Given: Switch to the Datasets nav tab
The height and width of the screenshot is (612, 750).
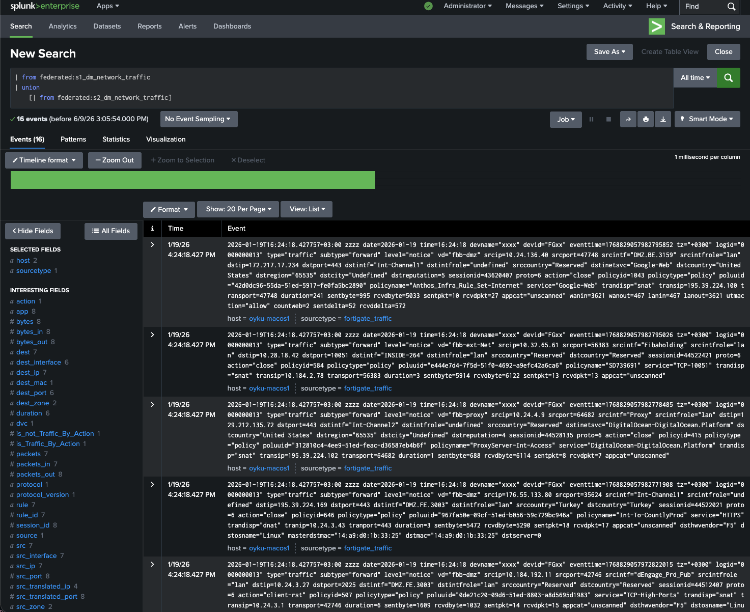Looking at the screenshot, I should [107, 26].
